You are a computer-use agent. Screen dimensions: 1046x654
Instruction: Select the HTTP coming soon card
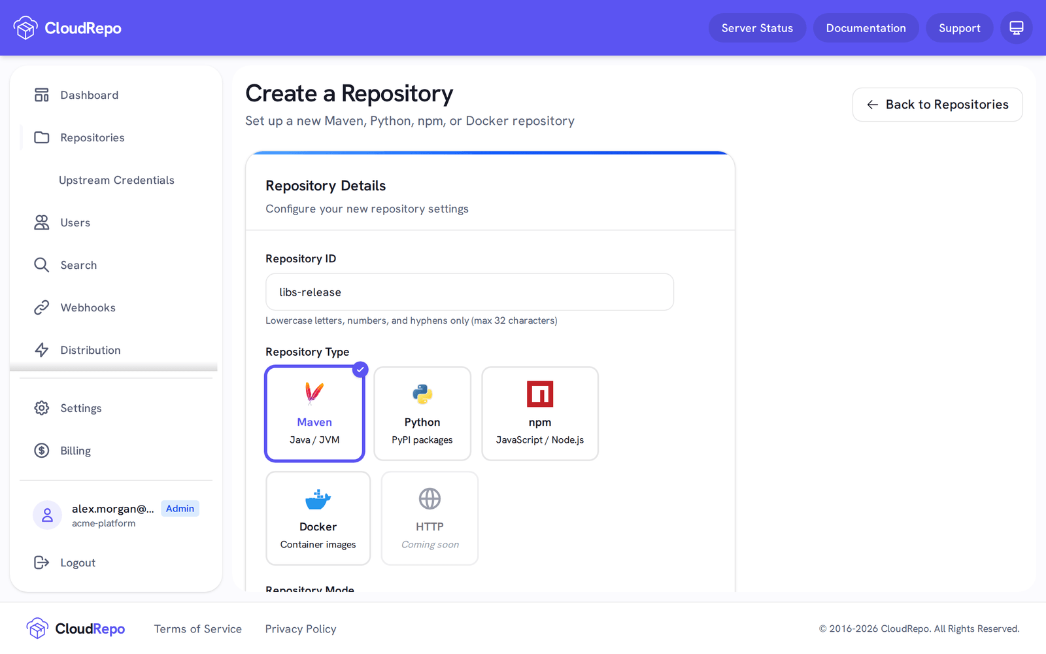pos(430,518)
